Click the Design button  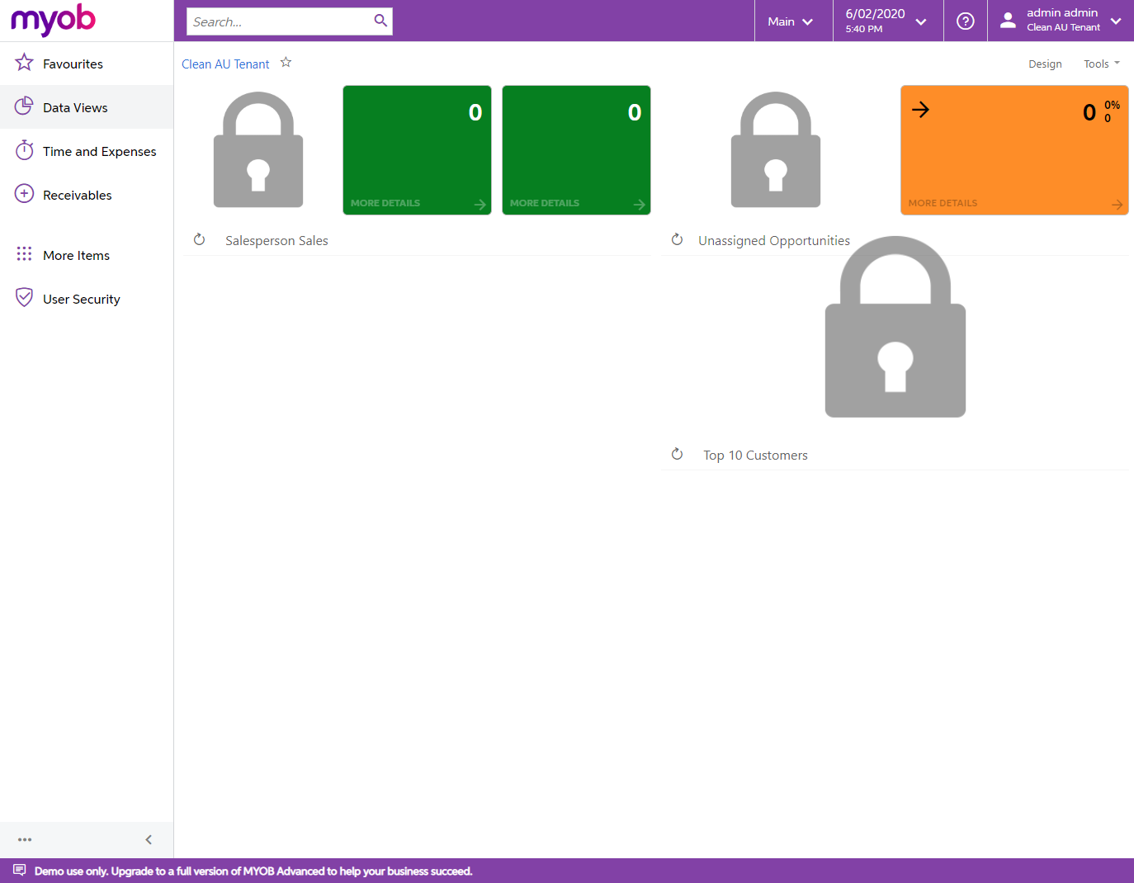[1045, 64]
